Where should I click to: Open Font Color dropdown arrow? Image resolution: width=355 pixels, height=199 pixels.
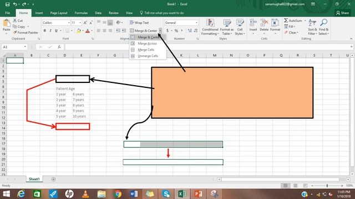pyautogui.click(x=92, y=31)
